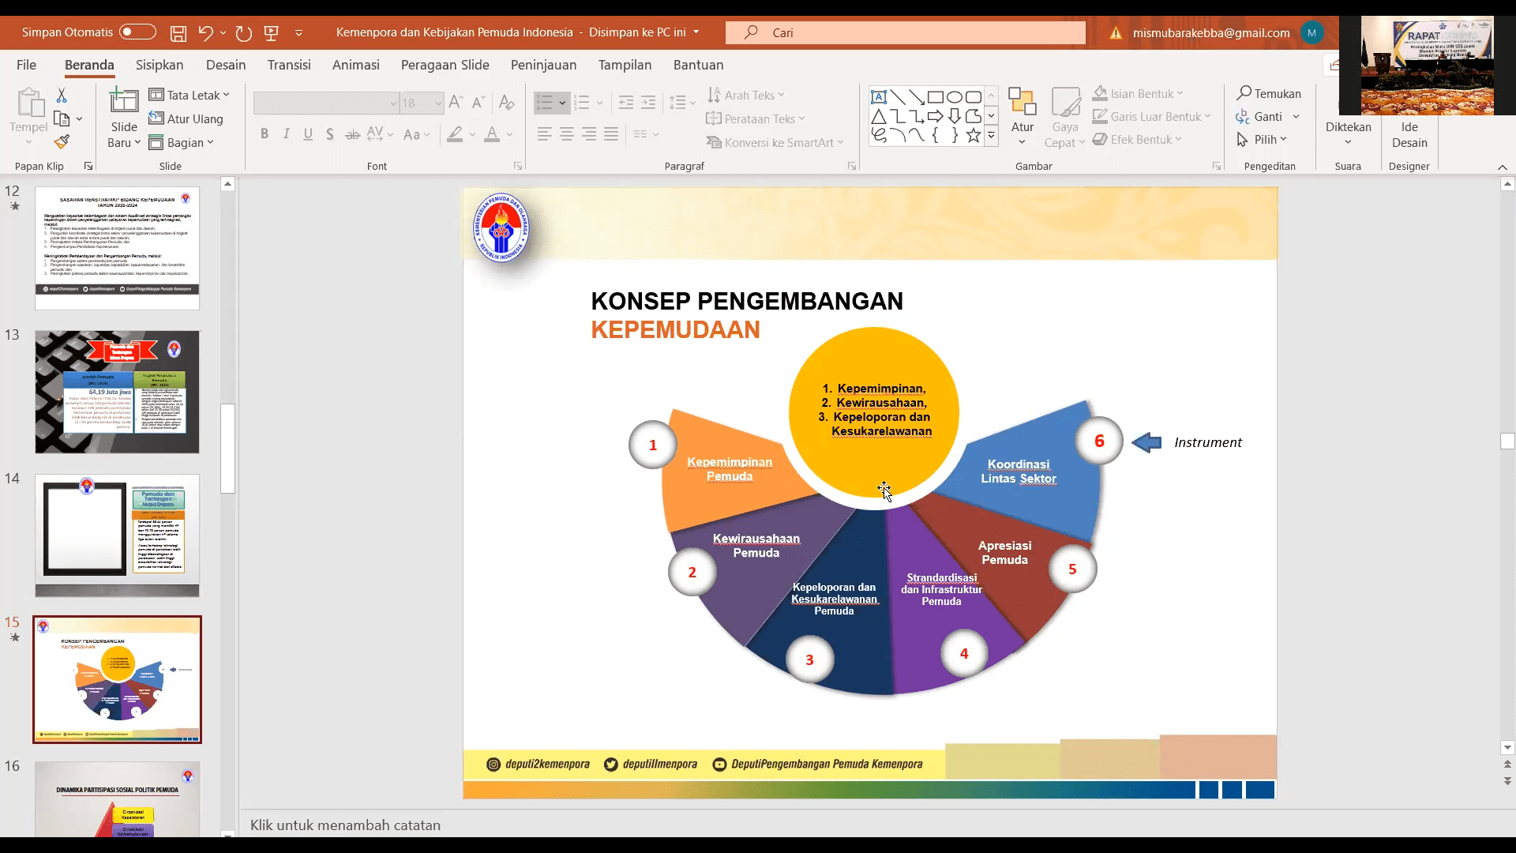This screenshot has width=1516, height=853.
Task: Click Ganti replace button
Action: point(1259,116)
